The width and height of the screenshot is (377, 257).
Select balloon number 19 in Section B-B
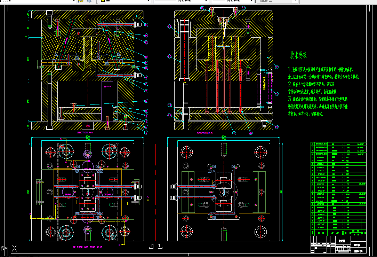pos(277,94)
